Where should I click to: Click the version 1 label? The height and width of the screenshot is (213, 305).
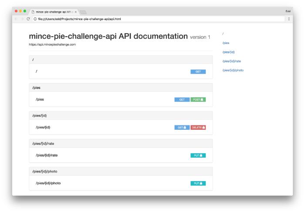[x=200, y=37]
